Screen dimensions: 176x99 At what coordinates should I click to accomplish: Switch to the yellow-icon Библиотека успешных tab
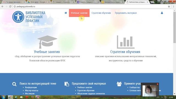click(112, 2)
